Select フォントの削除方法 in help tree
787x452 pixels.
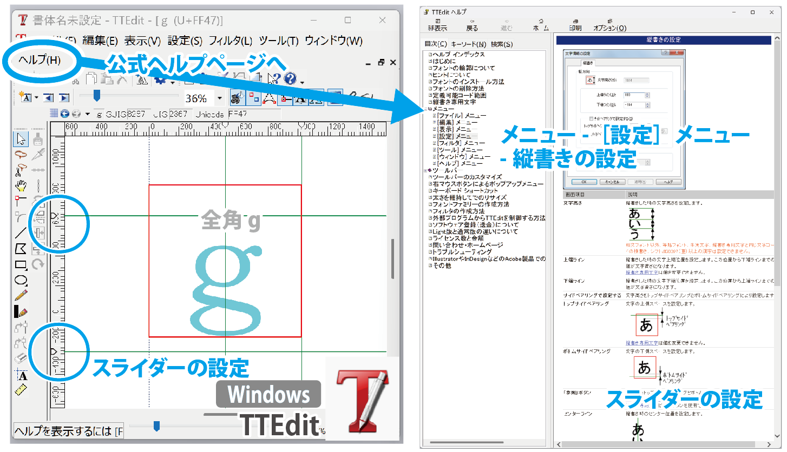click(458, 88)
